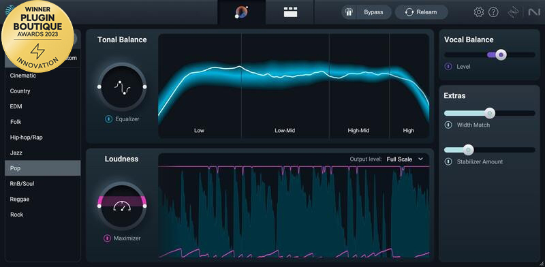Click the Vocal Balance heading
The width and height of the screenshot is (545, 267).
tap(469, 40)
